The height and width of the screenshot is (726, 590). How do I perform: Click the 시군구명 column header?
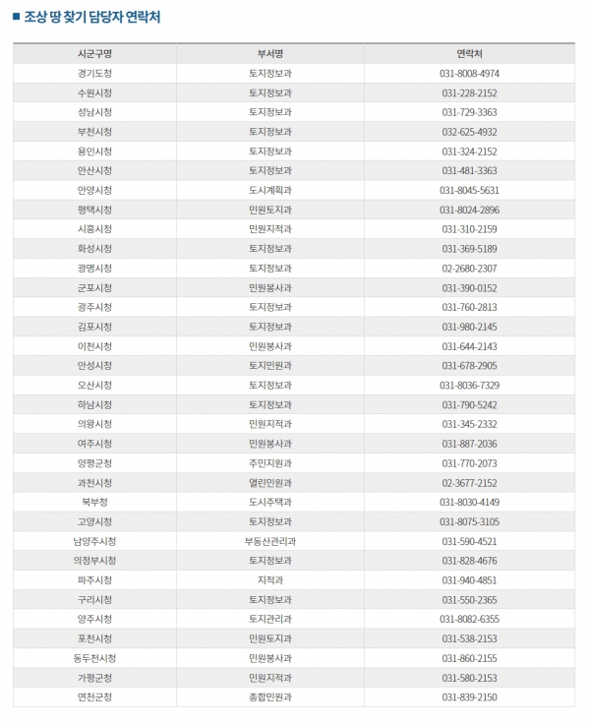(x=94, y=54)
